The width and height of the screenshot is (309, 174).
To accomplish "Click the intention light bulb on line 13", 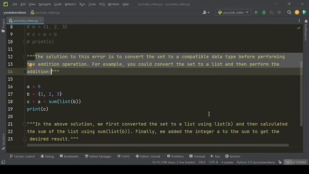I will [x=30, y=65].
